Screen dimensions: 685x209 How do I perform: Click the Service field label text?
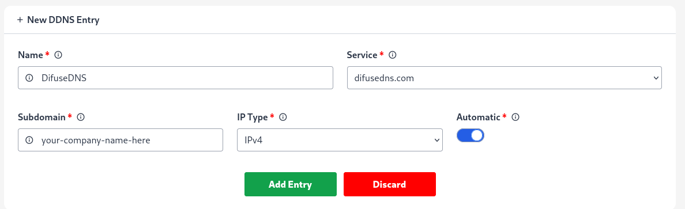pos(362,55)
